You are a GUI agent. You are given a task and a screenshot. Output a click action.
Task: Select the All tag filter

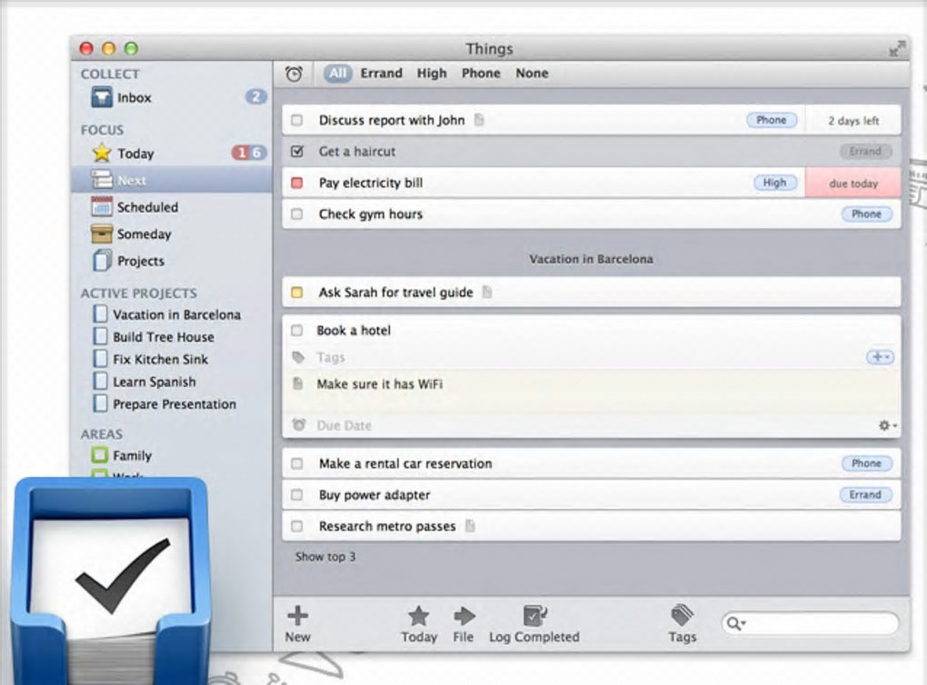[x=337, y=74]
